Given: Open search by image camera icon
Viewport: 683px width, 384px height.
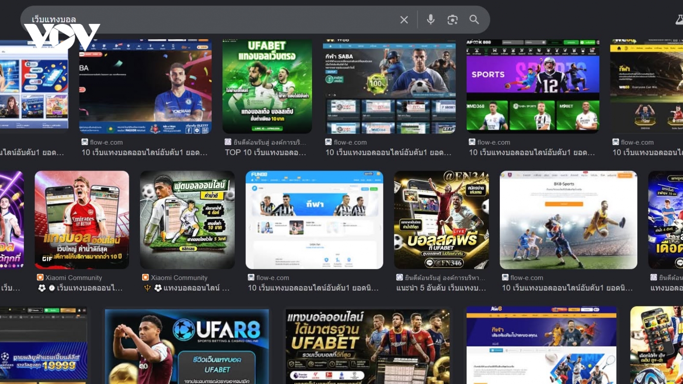Looking at the screenshot, I should (452, 20).
